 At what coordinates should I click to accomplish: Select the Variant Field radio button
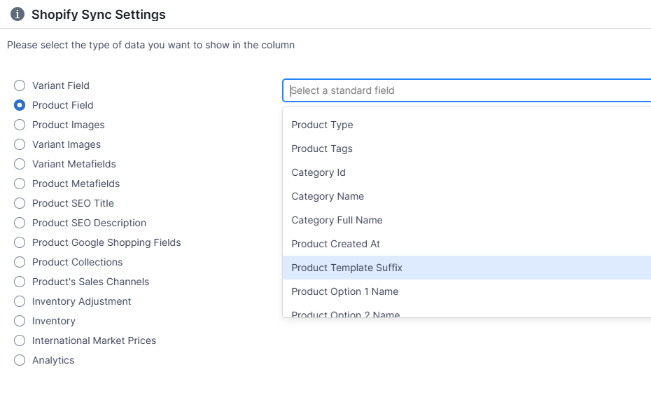[20, 85]
